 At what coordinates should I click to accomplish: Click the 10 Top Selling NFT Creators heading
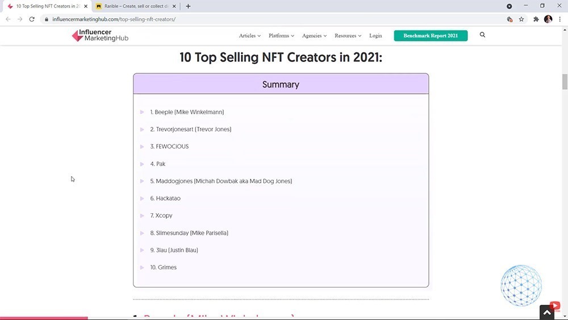point(281,57)
